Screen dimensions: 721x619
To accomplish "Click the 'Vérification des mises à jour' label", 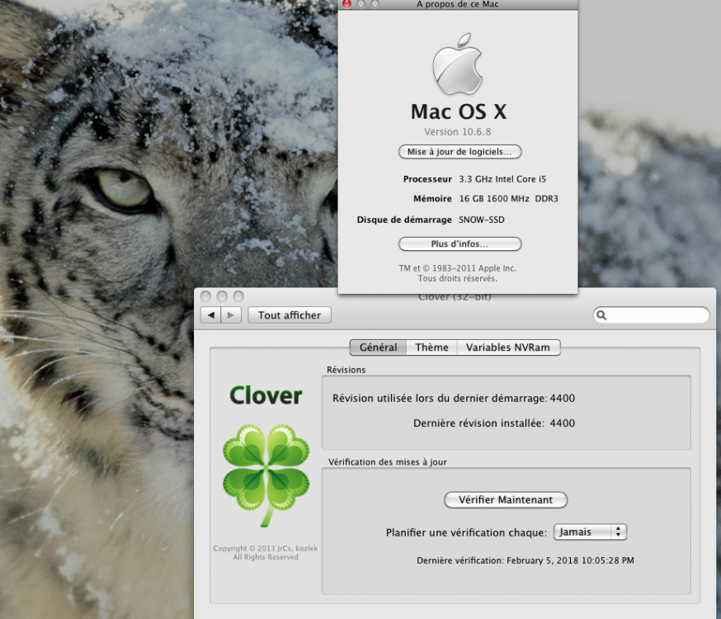I will tap(387, 461).
